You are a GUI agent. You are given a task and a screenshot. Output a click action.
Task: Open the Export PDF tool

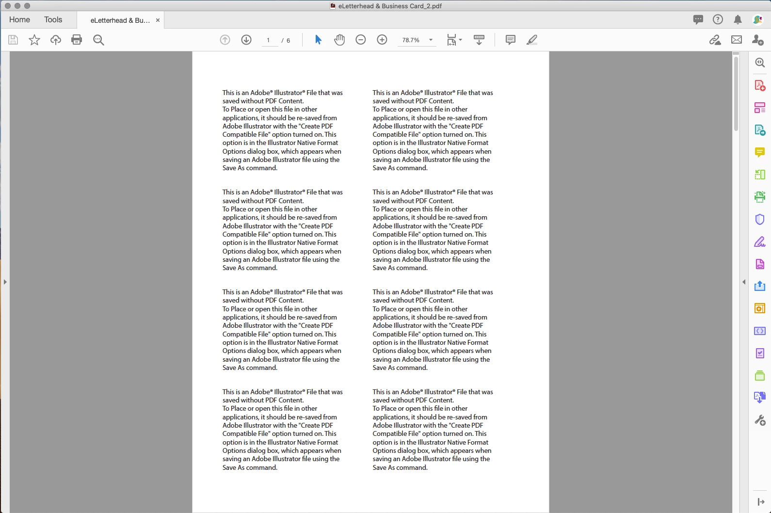click(x=760, y=130)
